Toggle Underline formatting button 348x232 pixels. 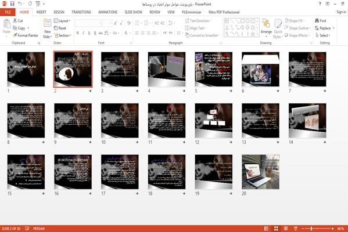(x=89, y=33)
